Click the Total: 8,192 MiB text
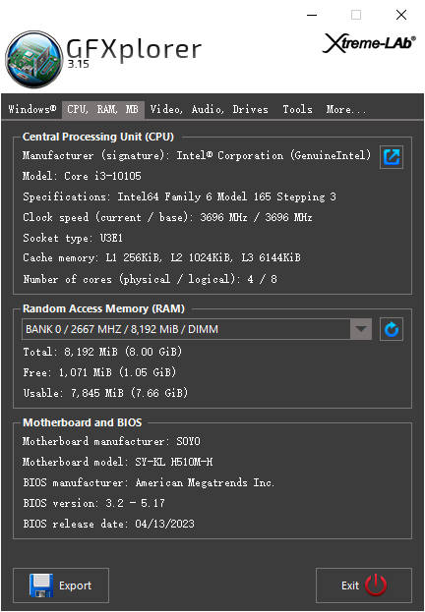The height and width of the screenshot is (612, 425). click(x=102, y=352)
